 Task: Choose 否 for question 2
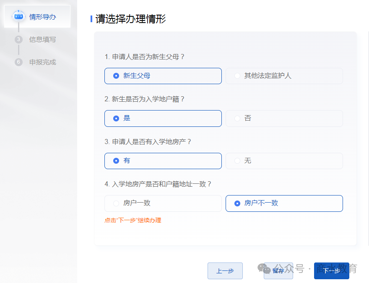click(284, 118)
